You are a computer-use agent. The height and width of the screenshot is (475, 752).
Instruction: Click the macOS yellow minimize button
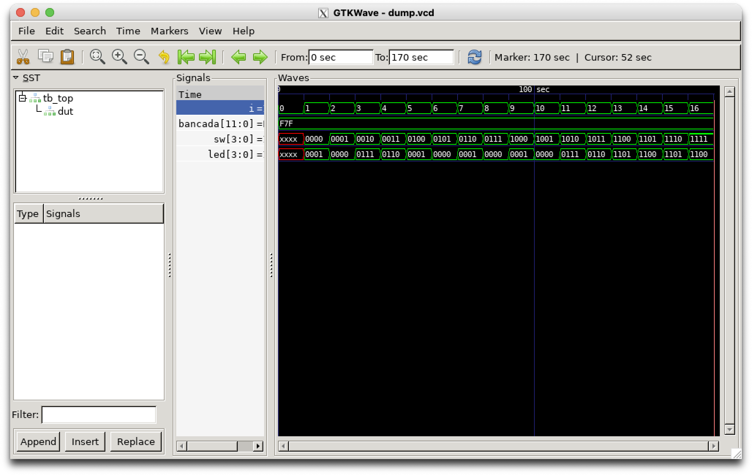click(x=35, y=12)
